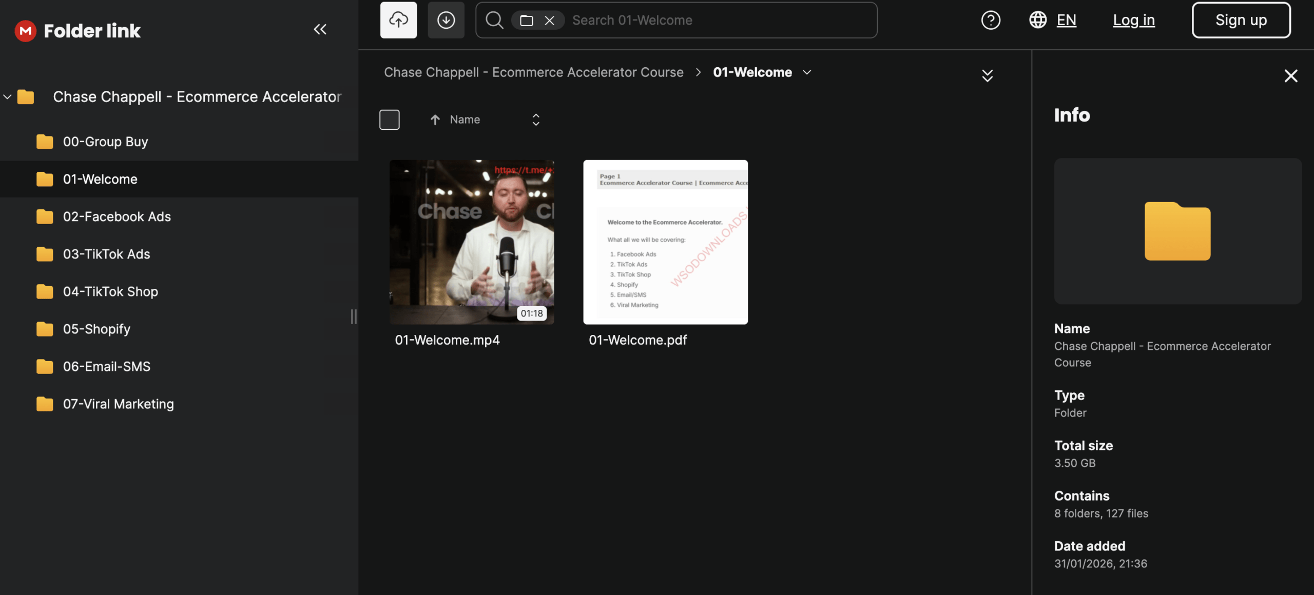This screenshot has width=1314, height=595.
Task: Expand the double-down chevron near breadcrumb
Action: [987, 76]
